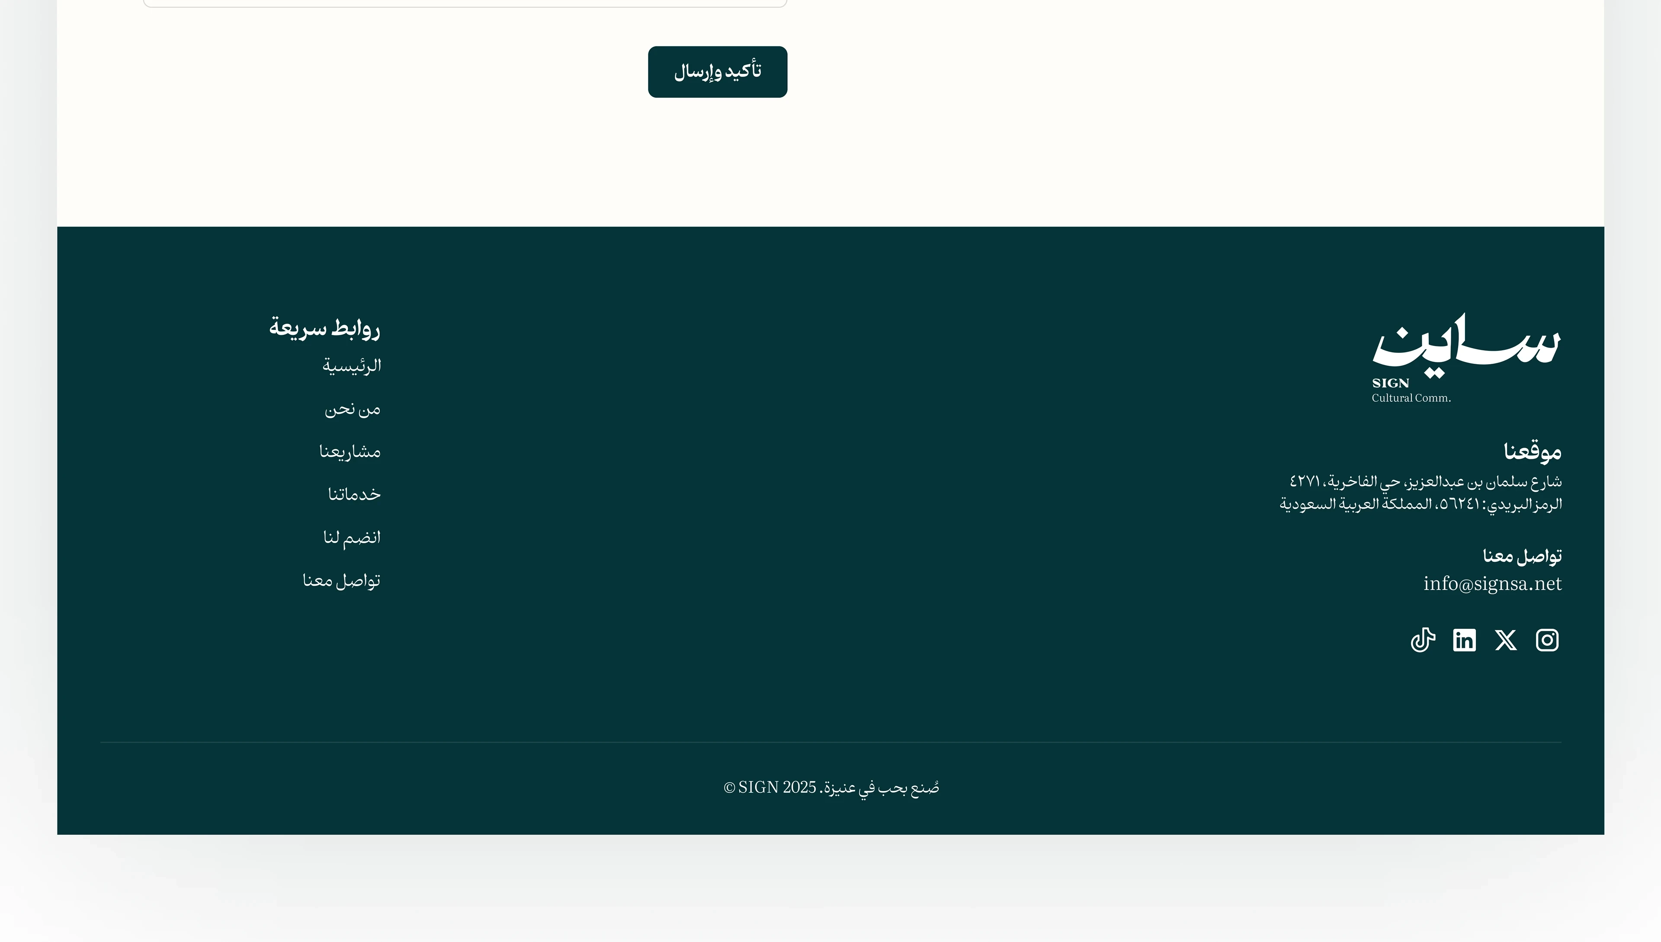Image resolution: width=1661 pixels, height=942 pixels.
Task: Open خدماتنا footer link
Action: (x=354, y=494)
